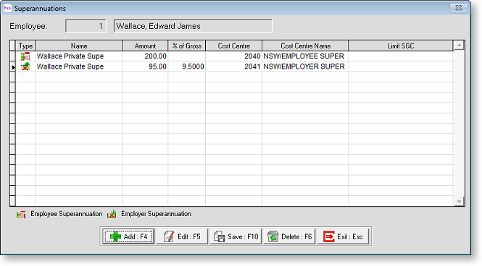Click the Employer Superannuation type icon in second row

tap(25, 66)
